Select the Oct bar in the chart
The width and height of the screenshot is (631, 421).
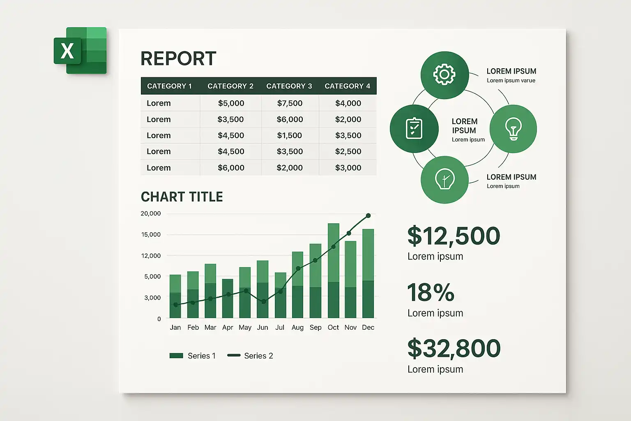(x=334, y=271)
